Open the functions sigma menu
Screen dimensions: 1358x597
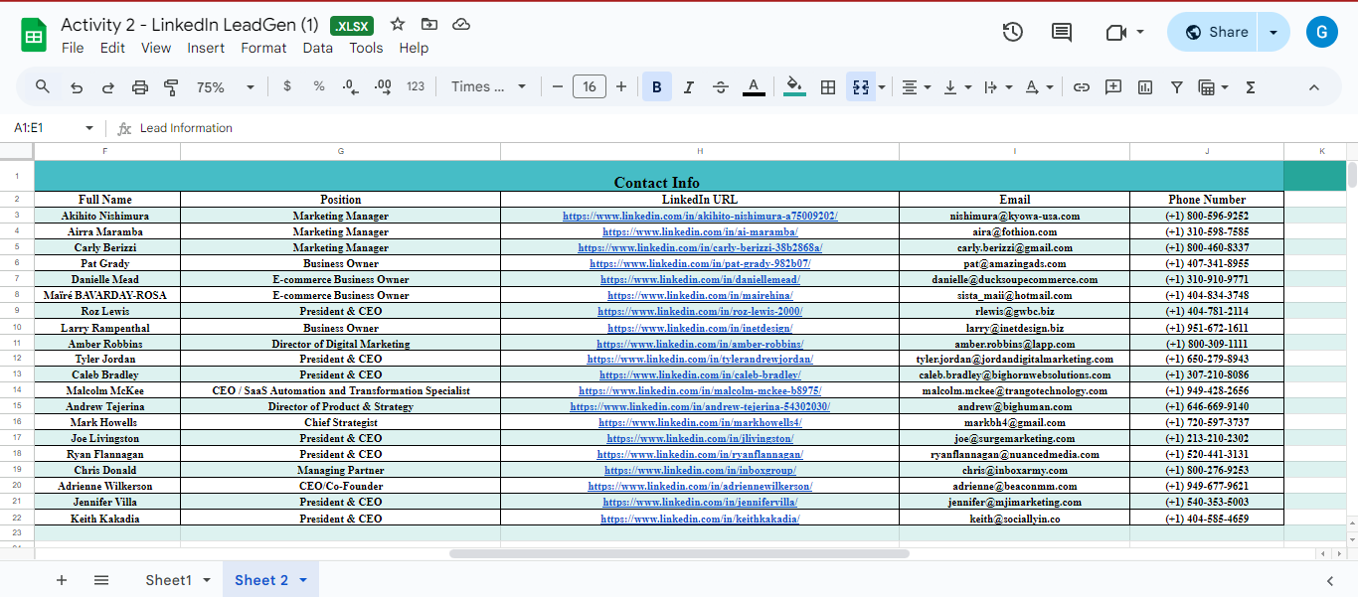point(1251,87)
